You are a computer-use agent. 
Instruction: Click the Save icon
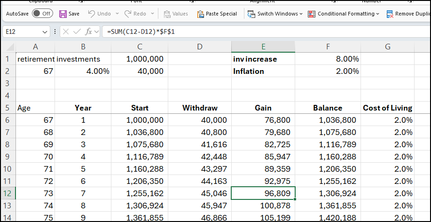(63, 14)
